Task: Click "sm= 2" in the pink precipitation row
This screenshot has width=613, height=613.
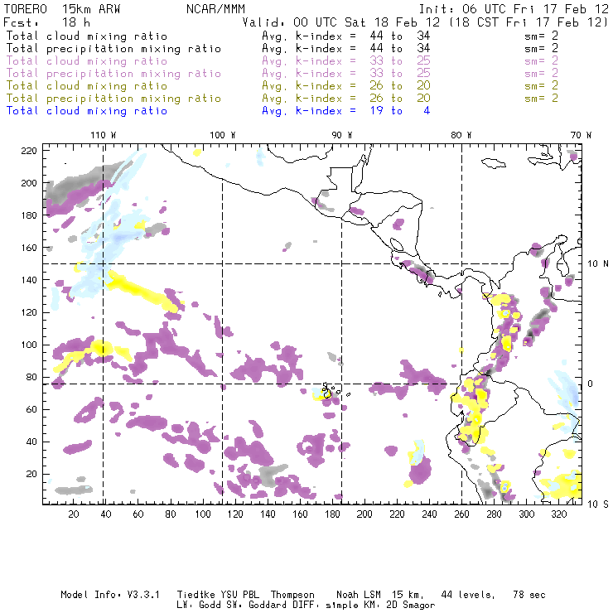Action: point(541,74)
